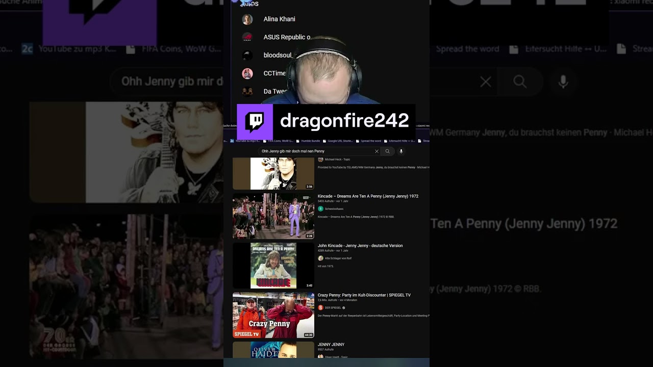Screen dimensions: 653x367
Task: Open the DER SPIEGEL channel name
Action: click(x=333, y=308)
